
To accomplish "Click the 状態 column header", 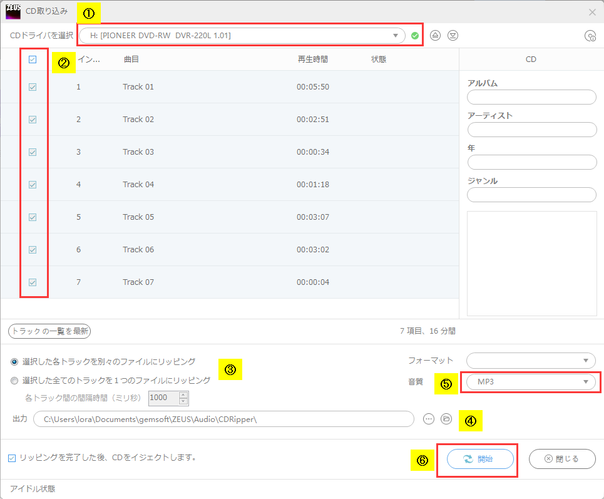I will click(x=379, y=59).
